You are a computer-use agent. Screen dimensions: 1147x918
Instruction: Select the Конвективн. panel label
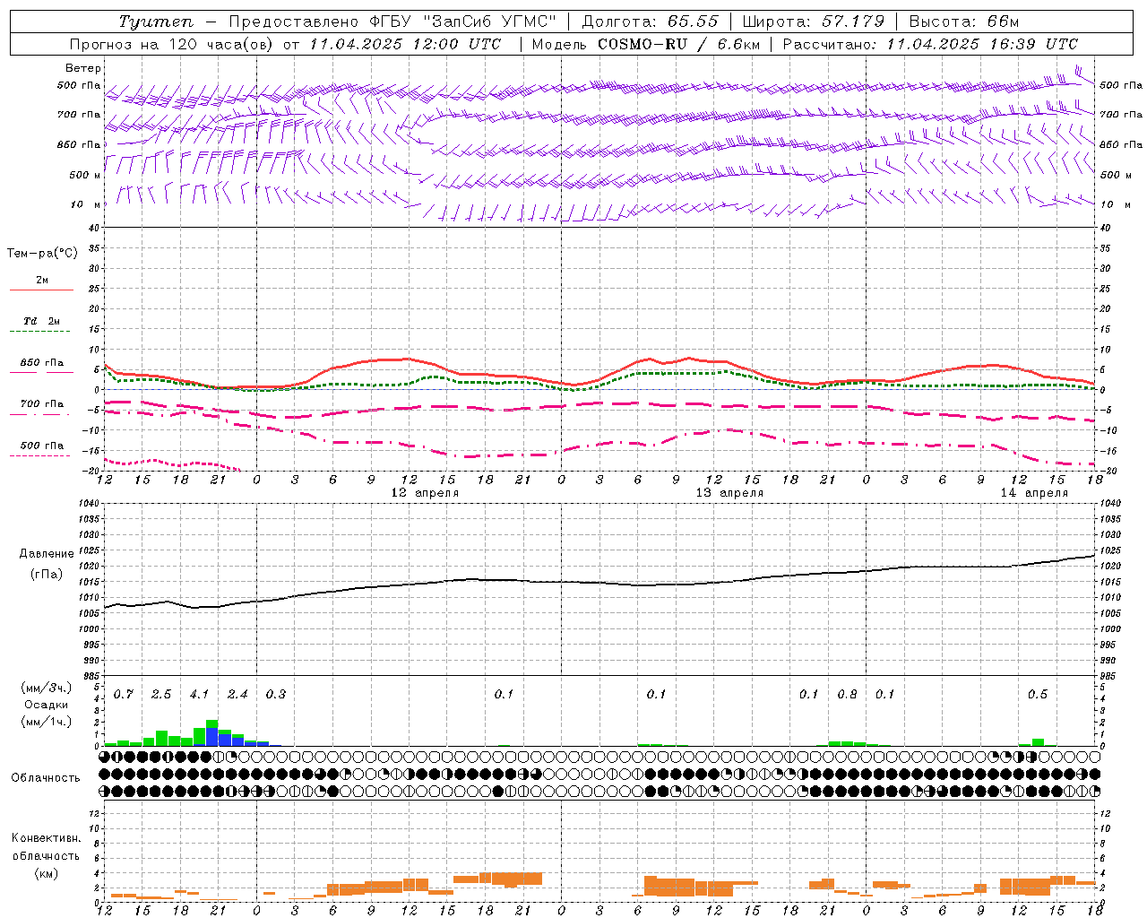(47, 838)
